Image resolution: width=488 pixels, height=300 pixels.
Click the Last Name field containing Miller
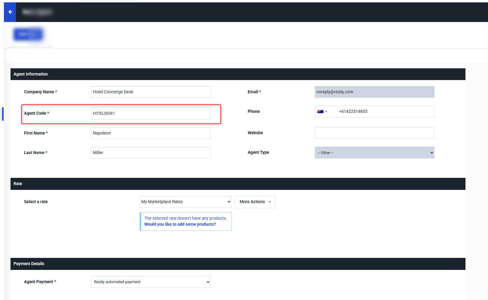click(150, 153)
